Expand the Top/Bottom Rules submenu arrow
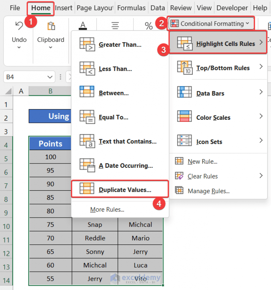 coord(261,66)
